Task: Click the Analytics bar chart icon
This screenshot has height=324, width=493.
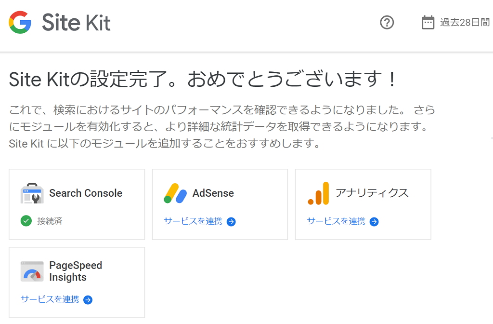Action: point(318,193)
